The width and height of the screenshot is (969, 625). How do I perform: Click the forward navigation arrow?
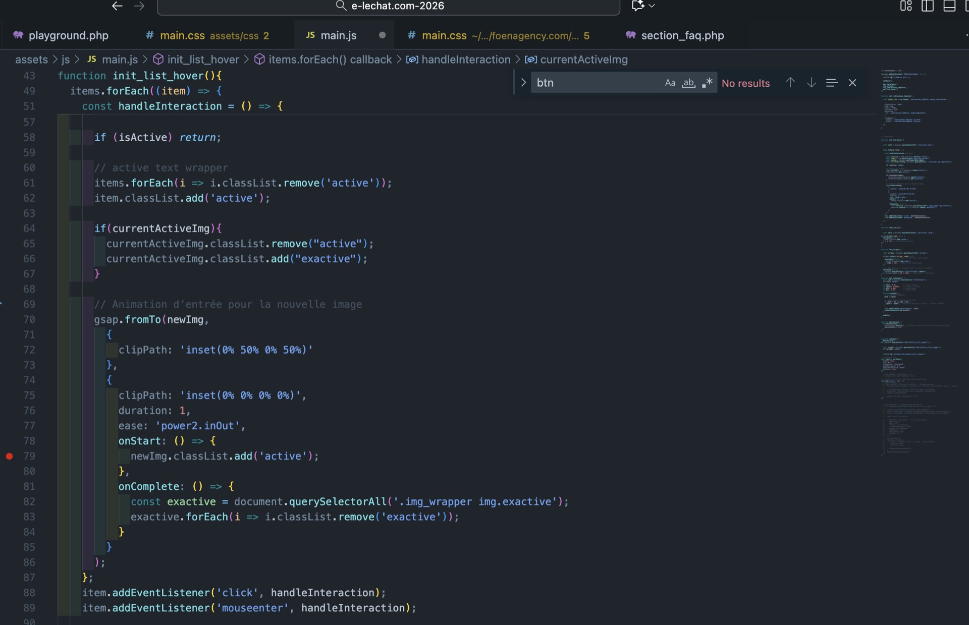pos(139,6)
